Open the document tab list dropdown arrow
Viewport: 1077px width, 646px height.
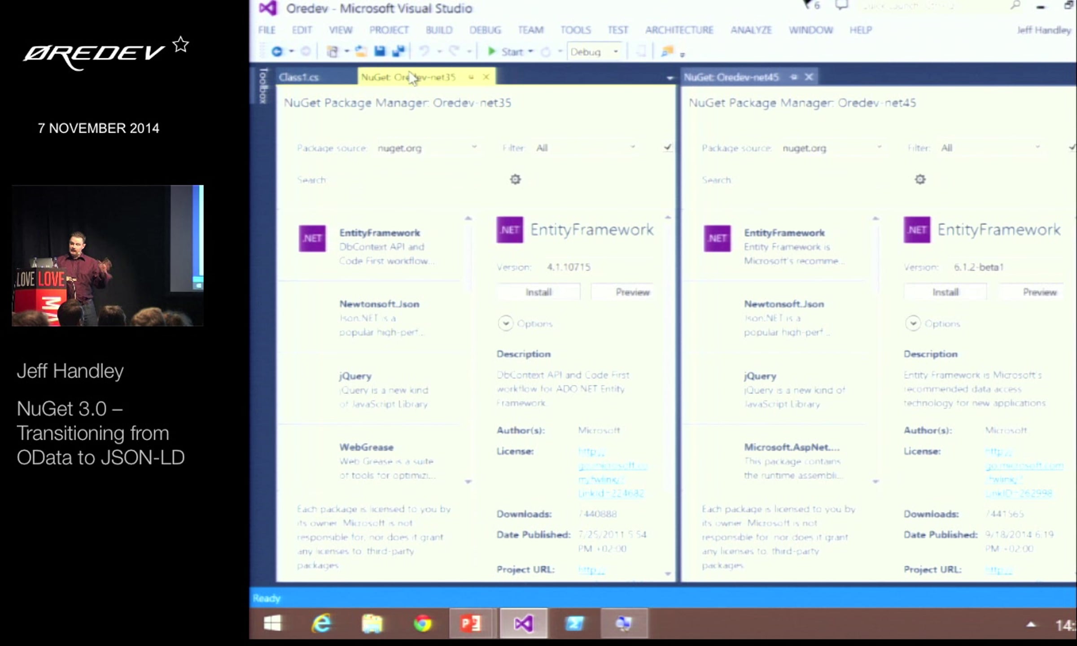670,78
